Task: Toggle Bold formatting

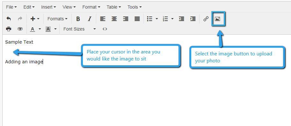Action: point(78,19)
